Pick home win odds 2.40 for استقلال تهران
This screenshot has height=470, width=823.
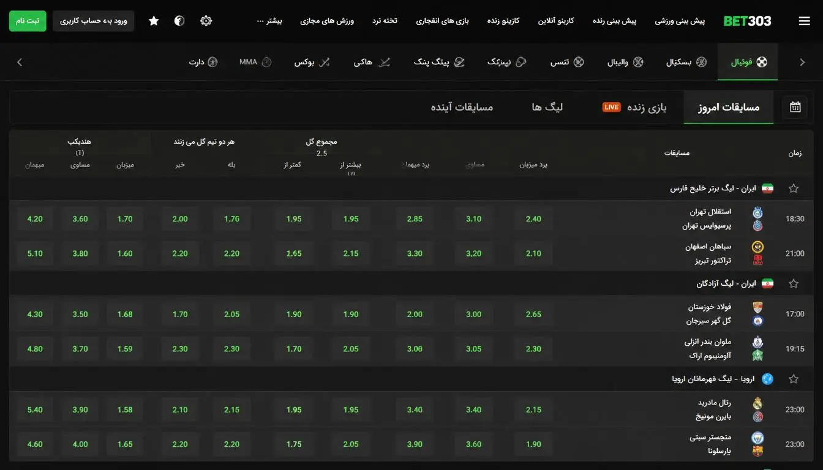click(533, 219)
